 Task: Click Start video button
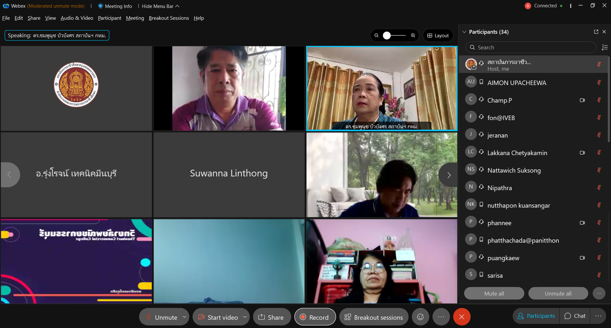point(218,317)
